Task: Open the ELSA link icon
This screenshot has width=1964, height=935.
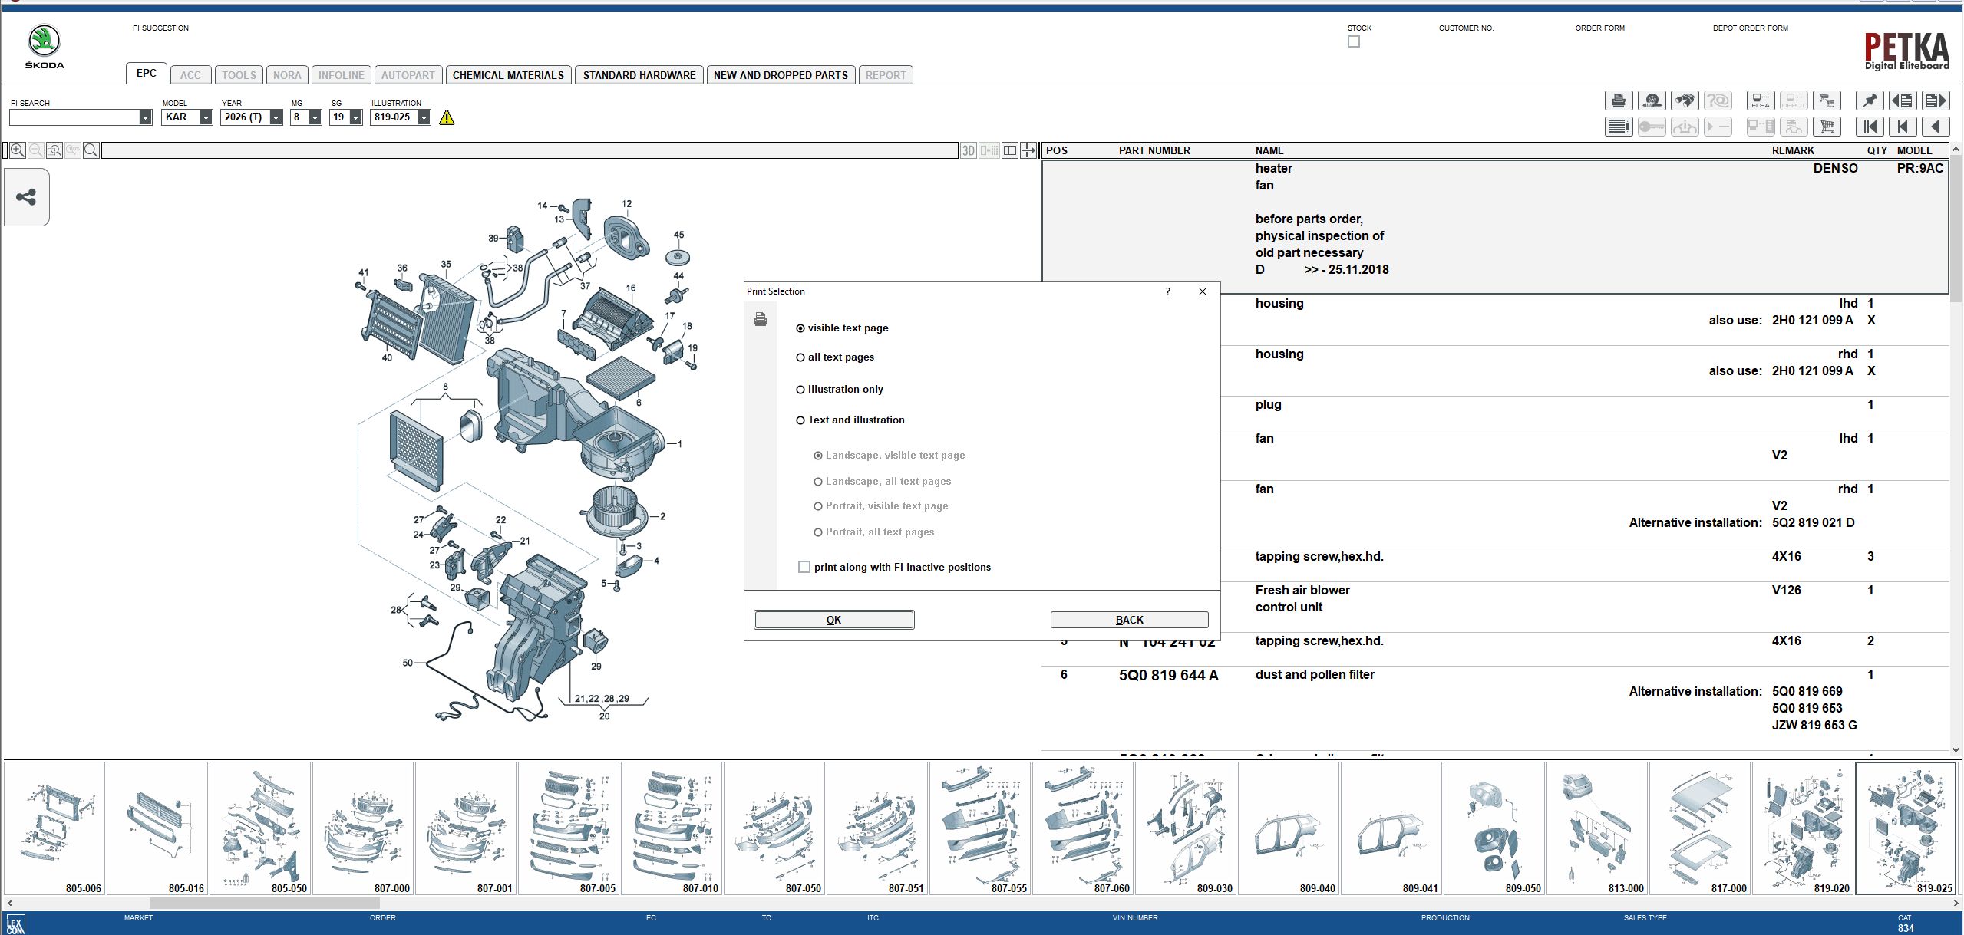Action: [x=1760, y=100]
